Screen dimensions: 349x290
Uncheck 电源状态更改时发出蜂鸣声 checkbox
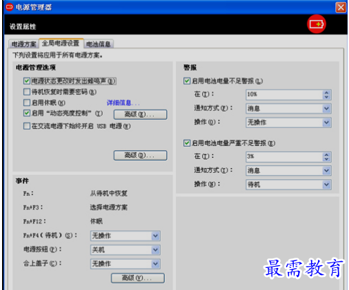(27, 81)
